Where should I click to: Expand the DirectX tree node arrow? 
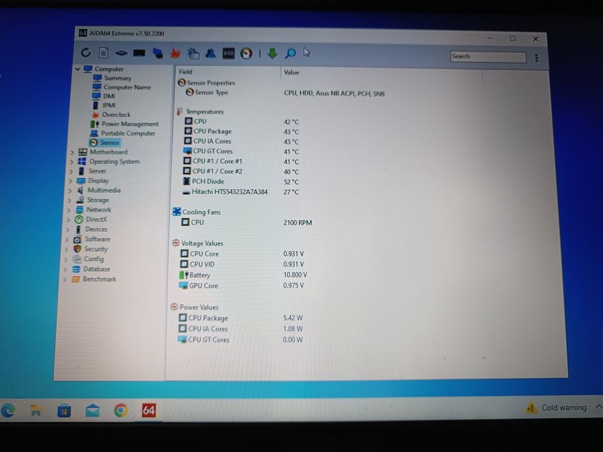point(68,220)
